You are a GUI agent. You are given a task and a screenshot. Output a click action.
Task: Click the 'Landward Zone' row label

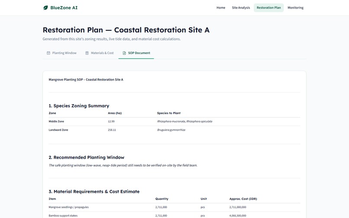(x=58, y=130)
